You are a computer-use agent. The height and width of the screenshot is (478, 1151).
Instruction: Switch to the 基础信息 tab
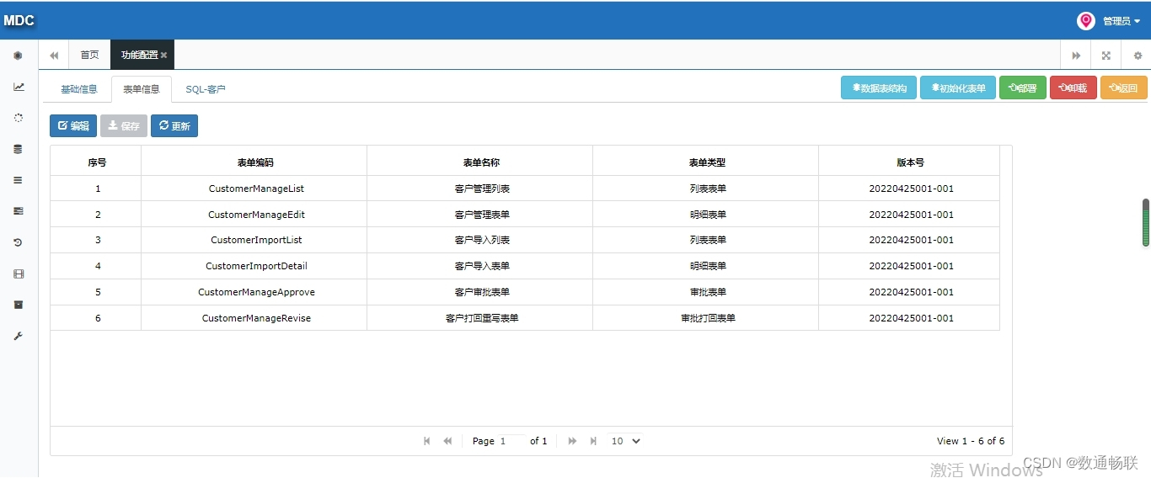click(79, 89)
